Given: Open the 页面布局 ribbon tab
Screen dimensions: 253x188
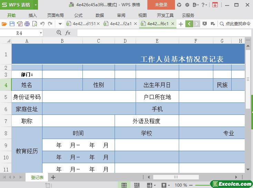Looking at the screenshot, I should (55, 15).
